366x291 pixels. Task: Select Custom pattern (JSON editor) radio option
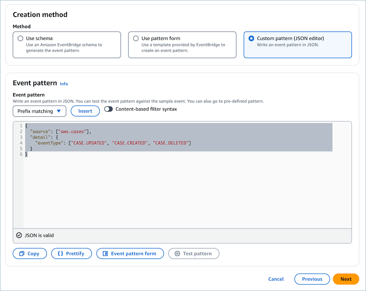(251, 38)
